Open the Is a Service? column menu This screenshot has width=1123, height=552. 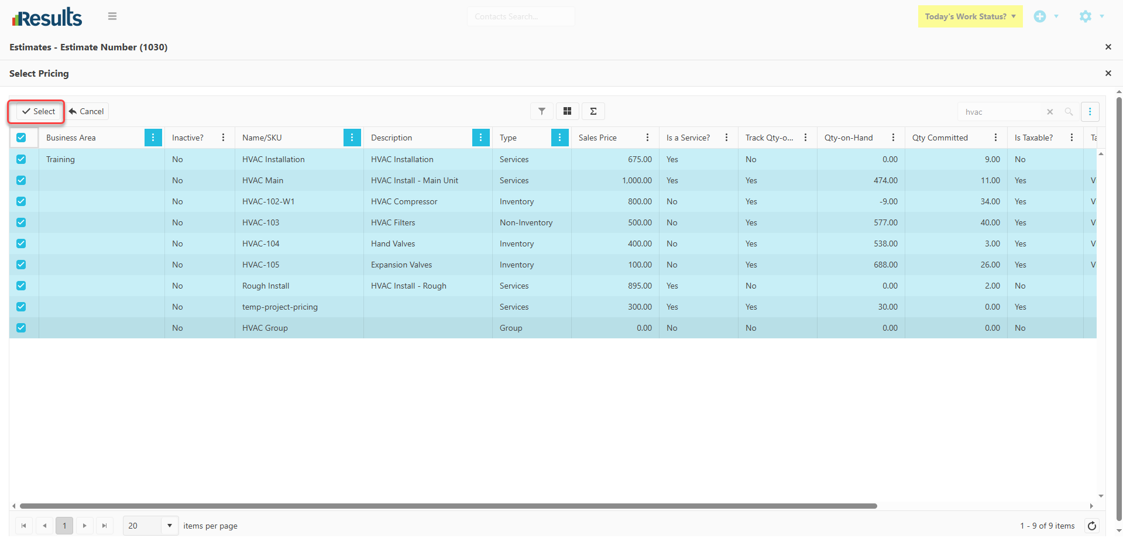pos(726,138)
